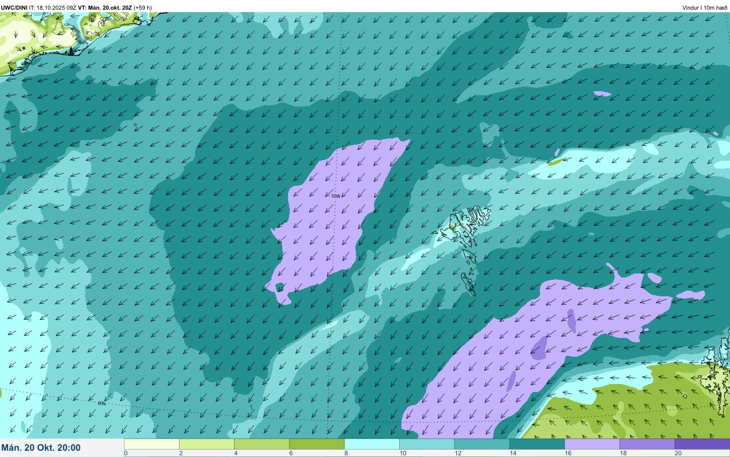Click the 'Mán. 20 Okt. 20:00' date label
The height and width of the screenshot is (457, 730).
click(x=41, y=448)
